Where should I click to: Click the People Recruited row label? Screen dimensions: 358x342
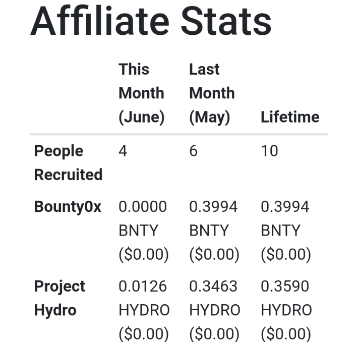tap(68, 162)
